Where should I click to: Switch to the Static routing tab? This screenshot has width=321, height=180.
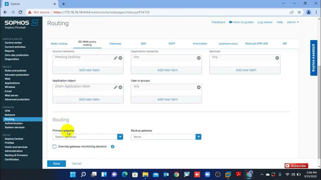pos(59,43)
